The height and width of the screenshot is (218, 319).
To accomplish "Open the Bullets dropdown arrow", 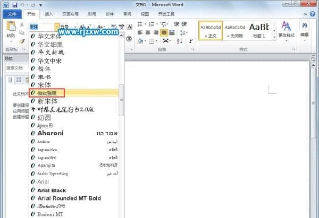I will point(145,24).
